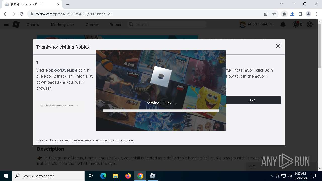The height and width of the screenshot is (181, 322).
Task: Open the Robux tab
Action: pos(115,25)
